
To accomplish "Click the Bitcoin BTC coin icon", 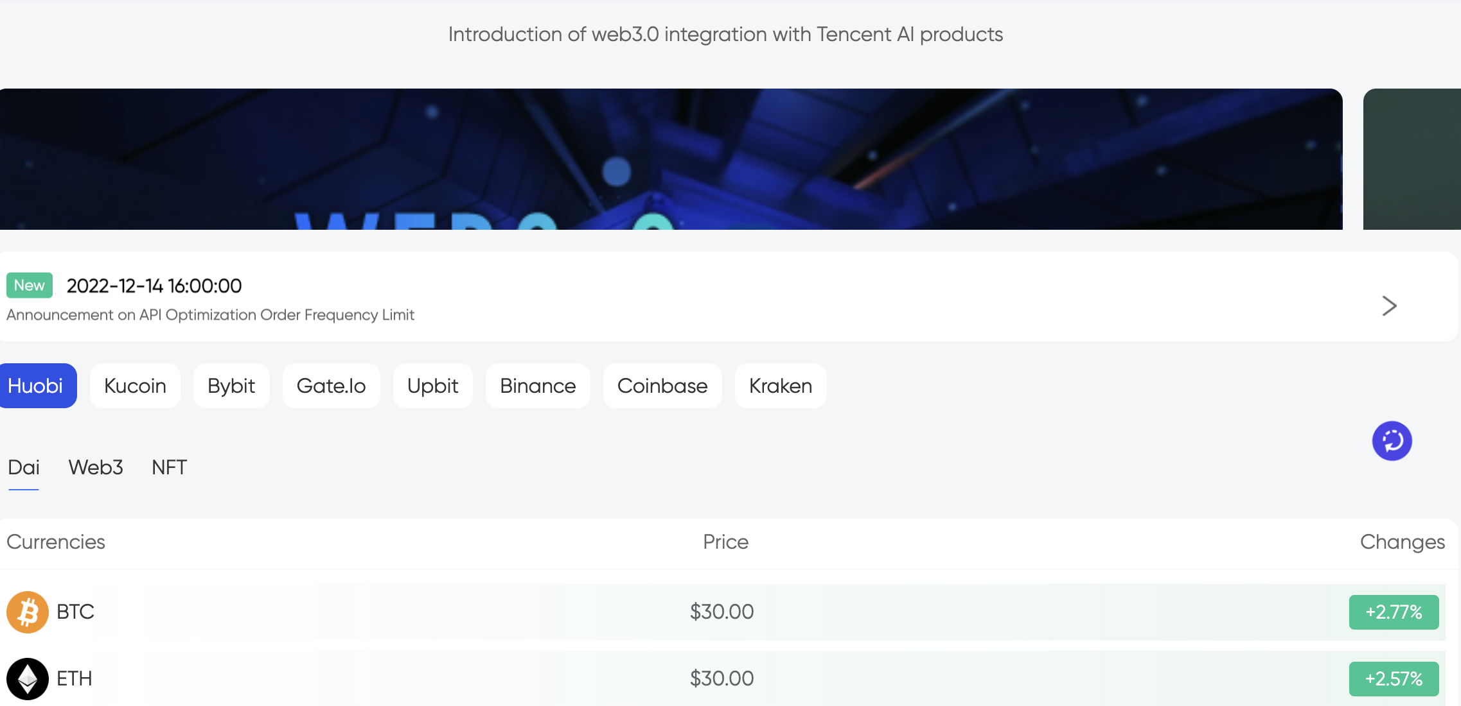I will pyautogui.click(x=28, y=612).
